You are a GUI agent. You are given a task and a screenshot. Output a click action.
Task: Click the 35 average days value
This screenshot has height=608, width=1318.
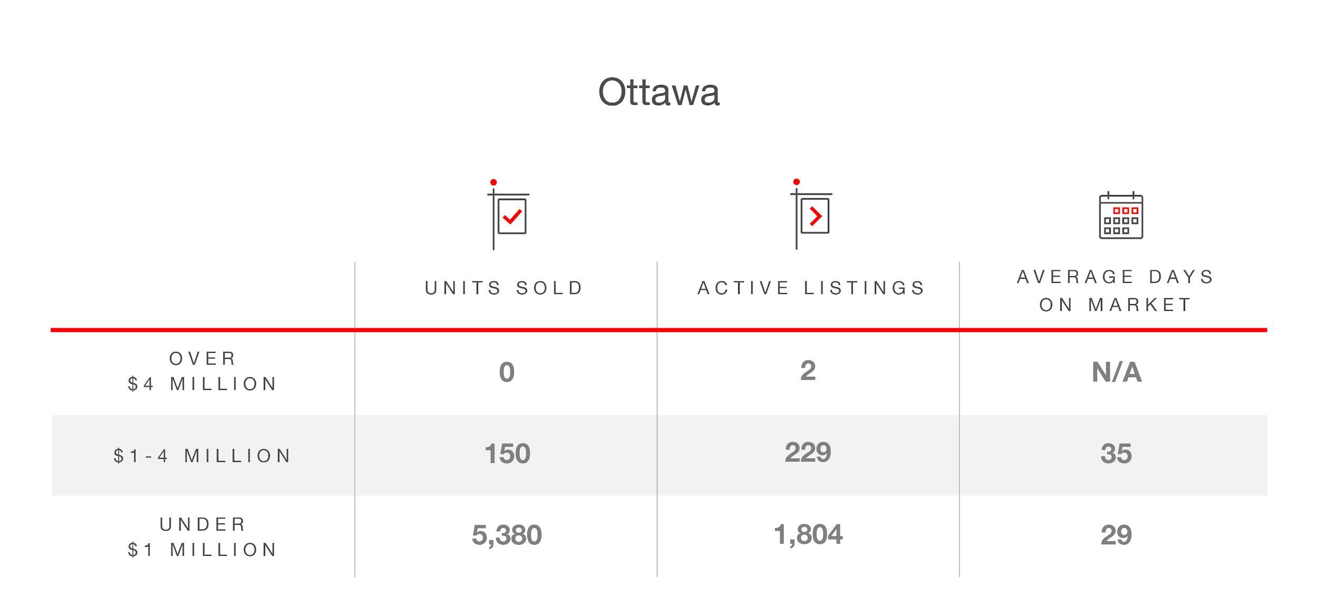point(1116,454)
